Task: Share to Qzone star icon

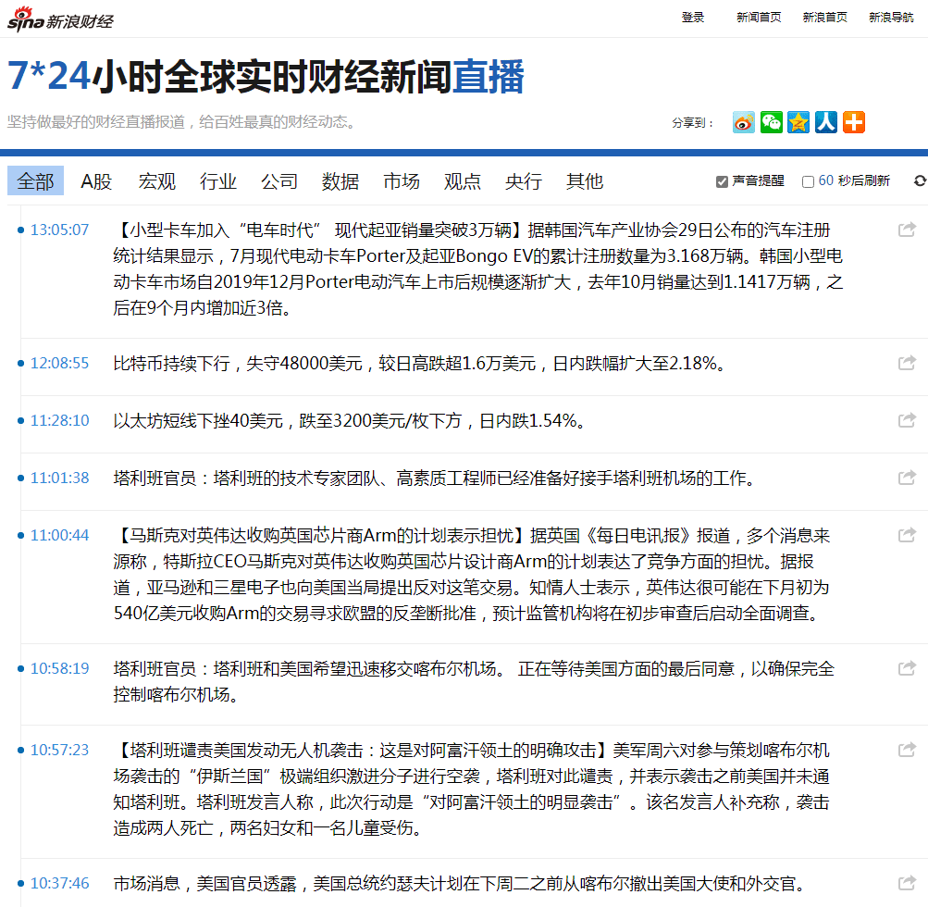Action: (x=798, y=122)
